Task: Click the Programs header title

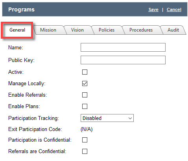Action: pyautogui.click(x=21, y=9)
